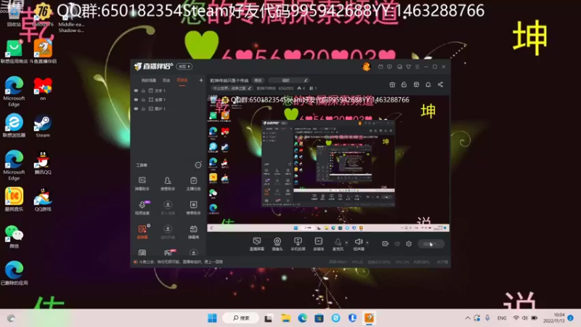The image size is (581, 327).
Task: Switch to the first scene tab
Action: click(148, 80)
